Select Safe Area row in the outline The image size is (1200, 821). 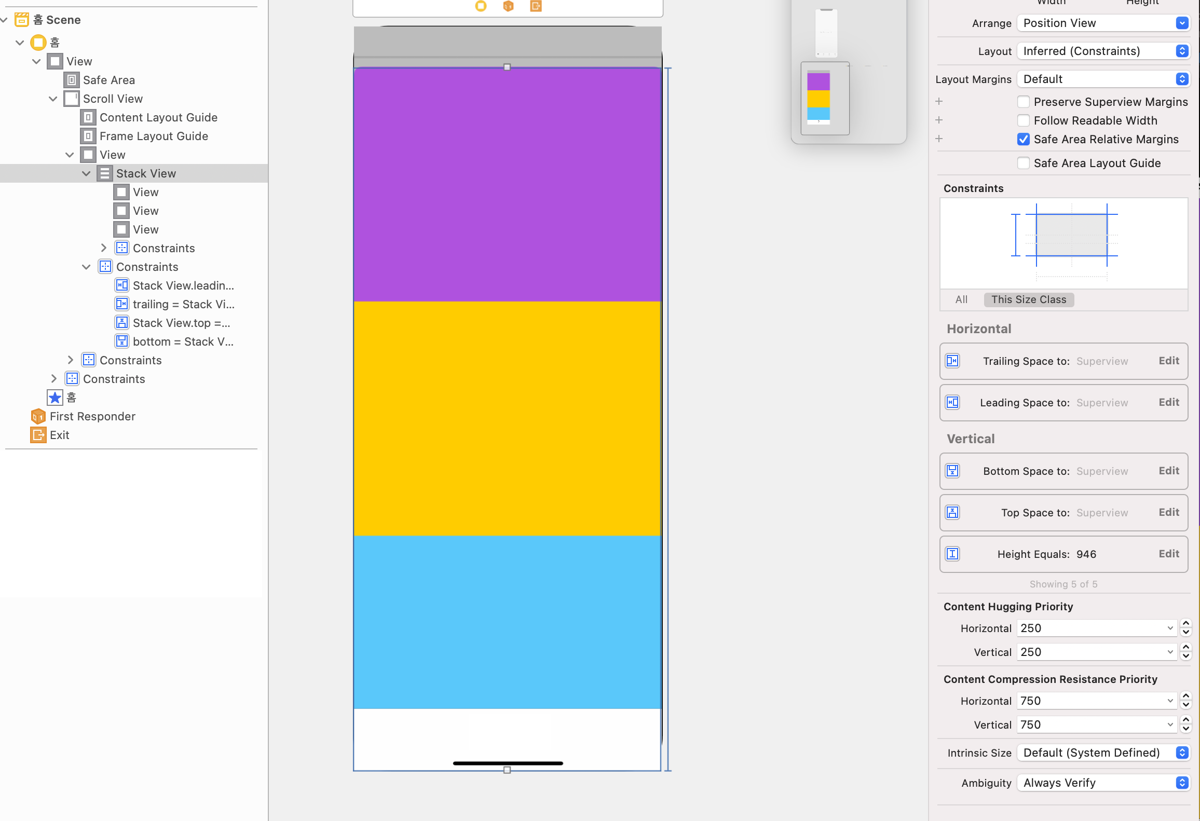click(134, 80)
